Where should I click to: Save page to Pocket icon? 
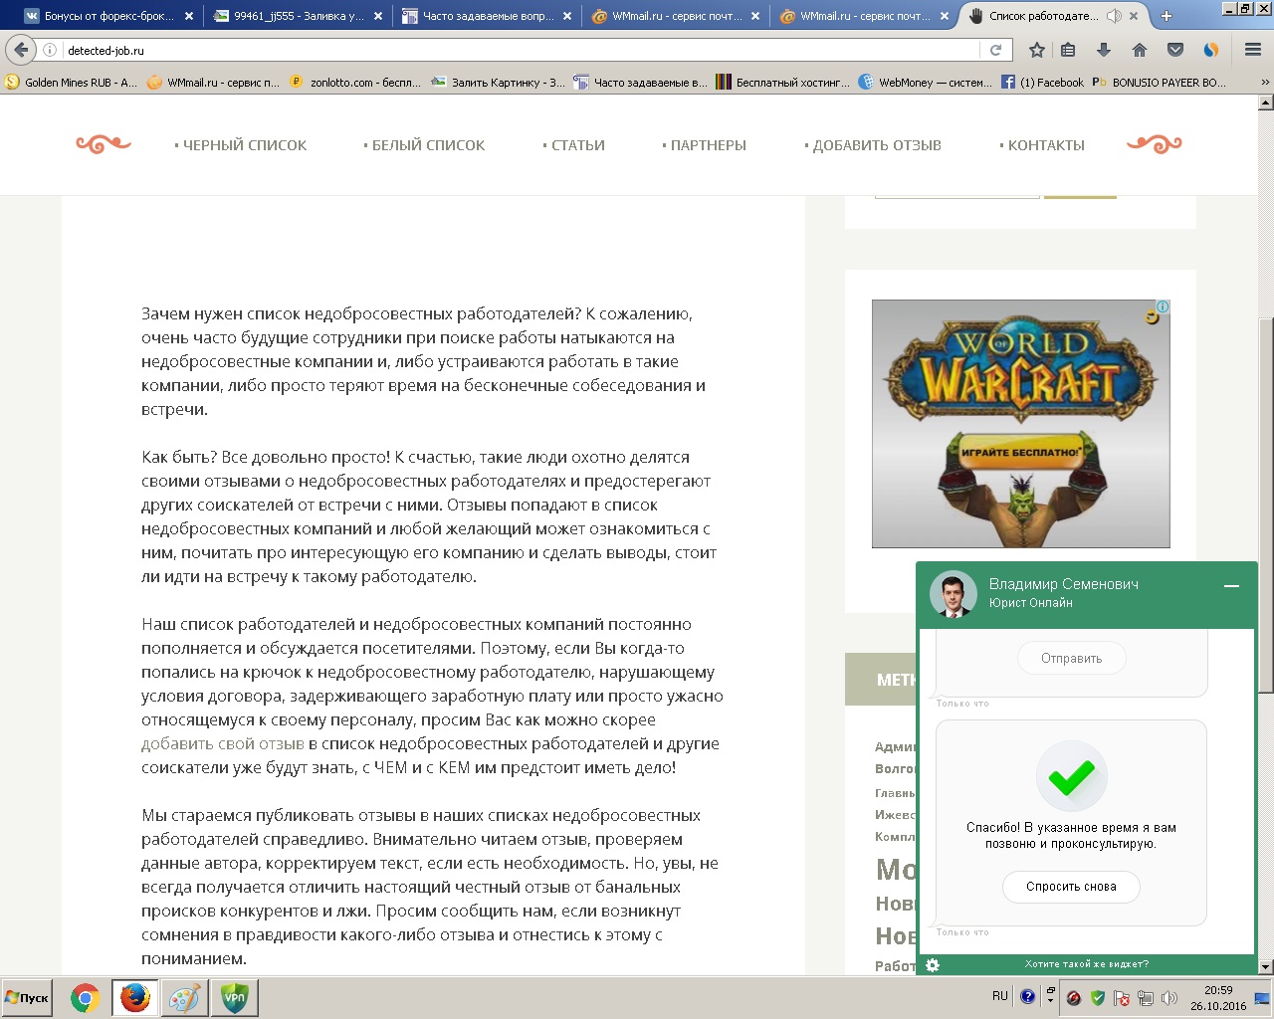(1175, 50)
